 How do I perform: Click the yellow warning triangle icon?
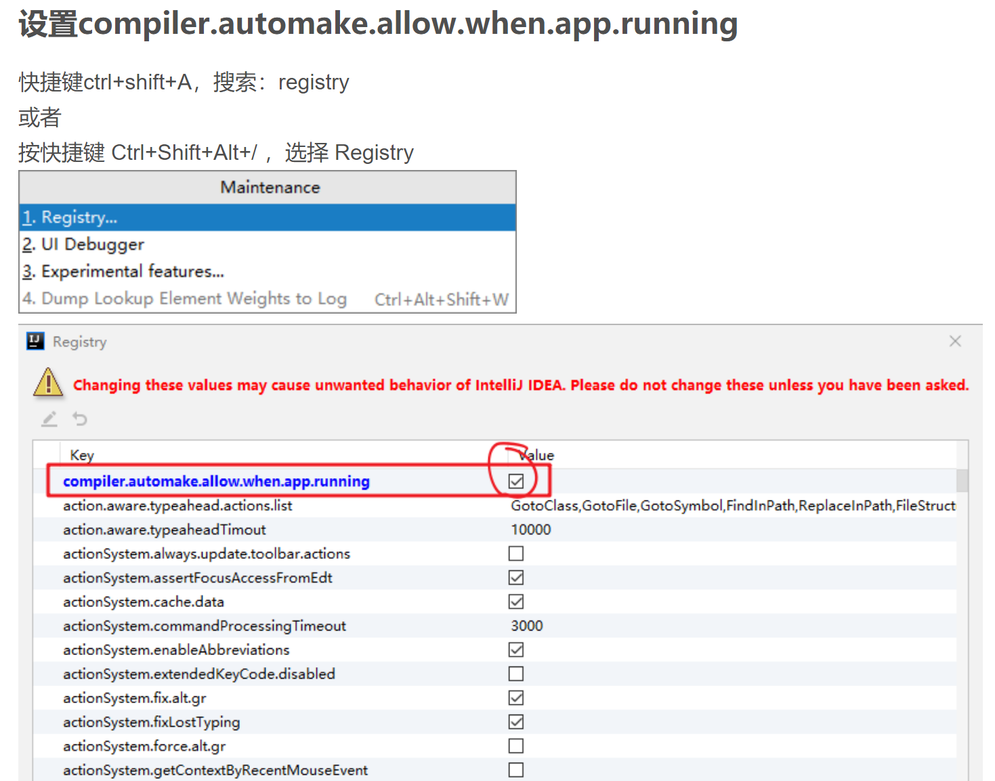[x=48, y=383]
